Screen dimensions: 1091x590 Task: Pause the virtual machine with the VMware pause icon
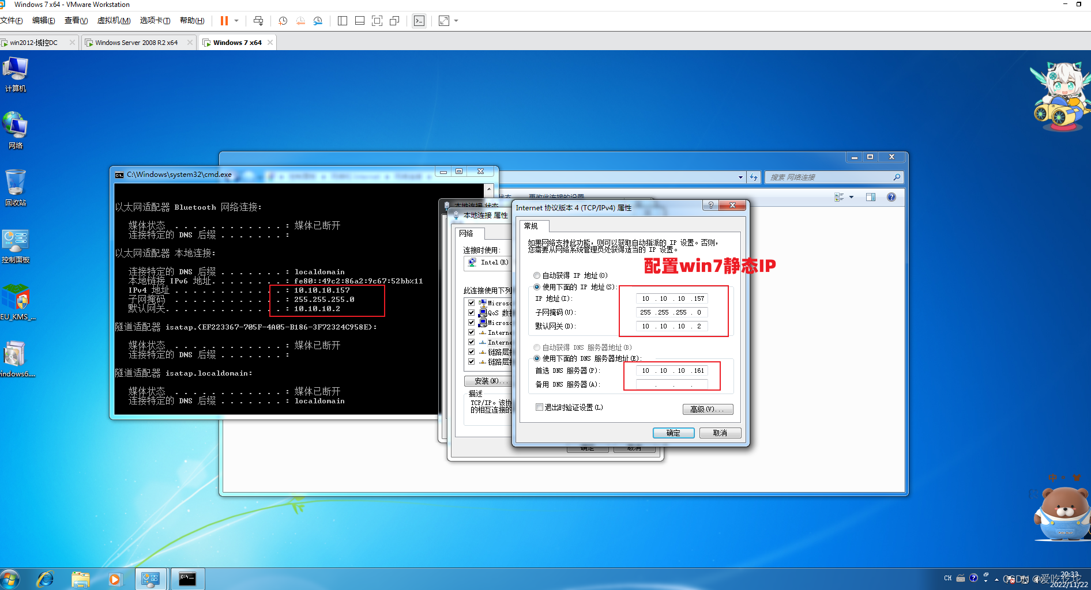224,21
